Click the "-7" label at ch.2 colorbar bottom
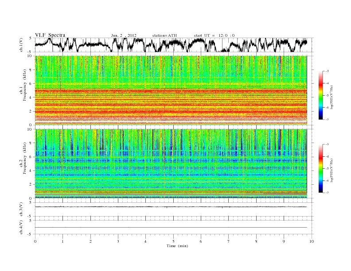The width and height of the screenshot is (351, 271). coord(327,193)
